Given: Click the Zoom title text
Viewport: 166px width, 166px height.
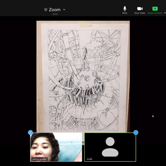Looking at the screenshot, I should (55, 10).
